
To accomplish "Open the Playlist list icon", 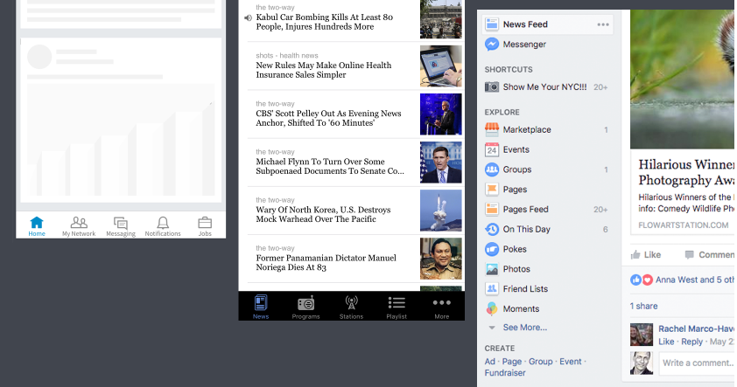I will 397,302.
